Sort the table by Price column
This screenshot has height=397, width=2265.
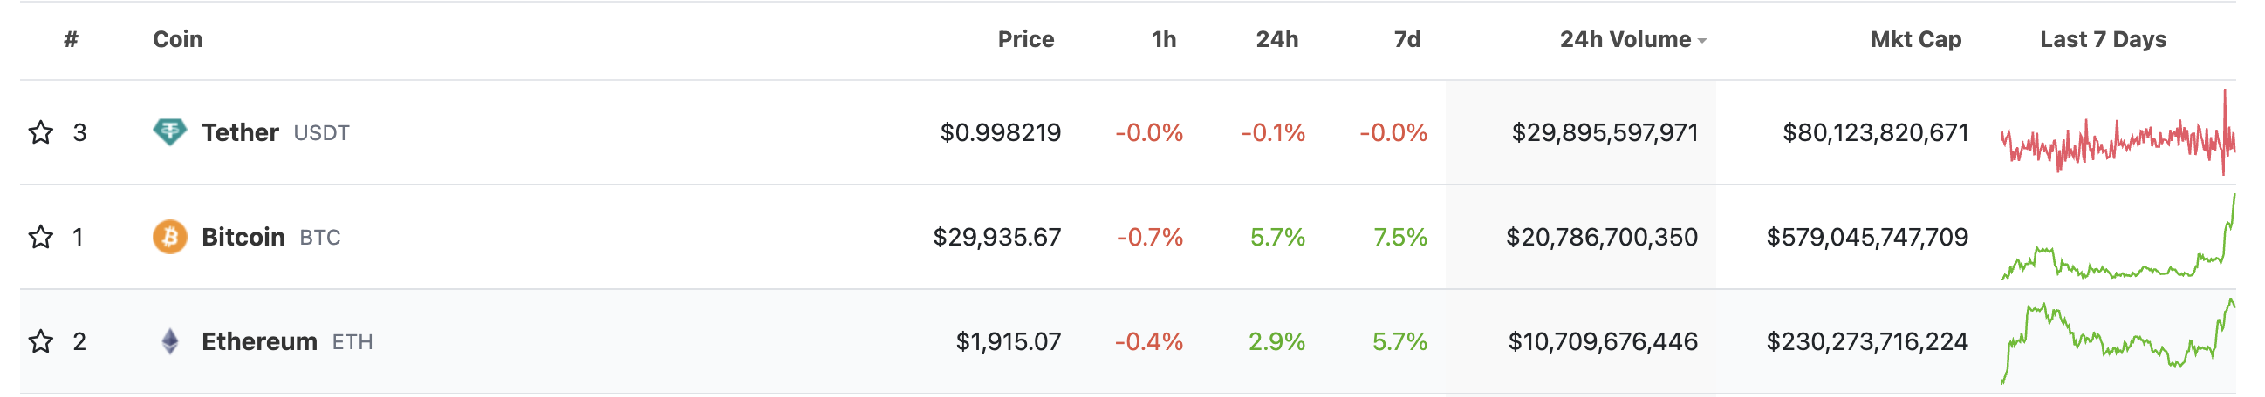click(1025, 39)
